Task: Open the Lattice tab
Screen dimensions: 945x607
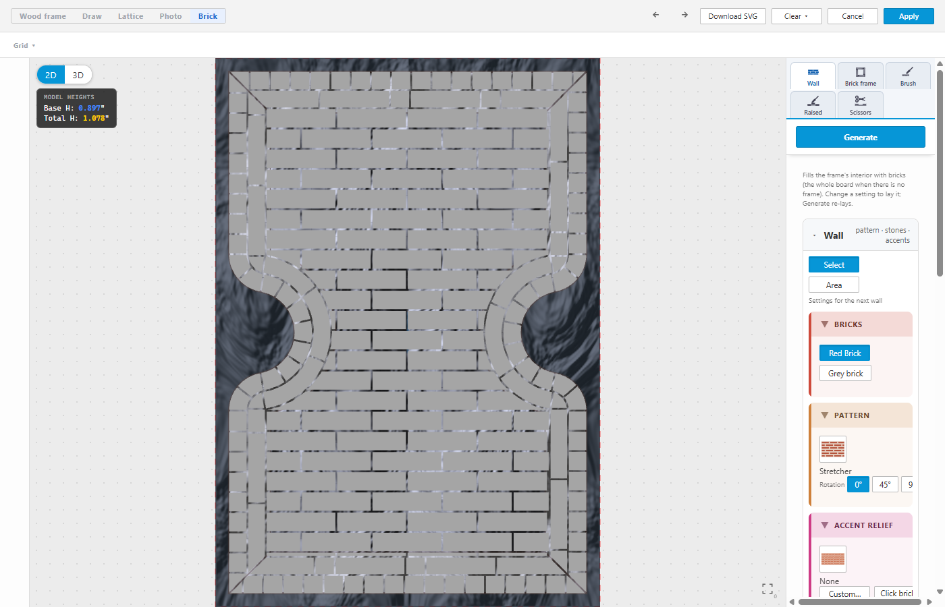Action: (x=131, y=16)
